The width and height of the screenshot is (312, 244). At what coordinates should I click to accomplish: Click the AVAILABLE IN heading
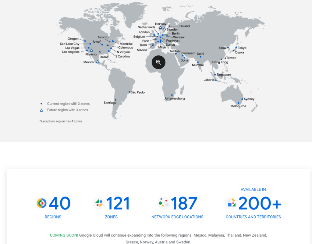253,189
